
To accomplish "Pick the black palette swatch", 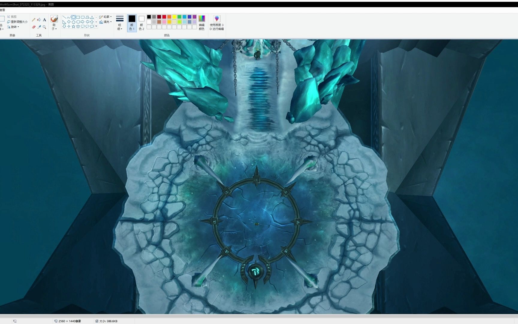I will pos(149,17).
